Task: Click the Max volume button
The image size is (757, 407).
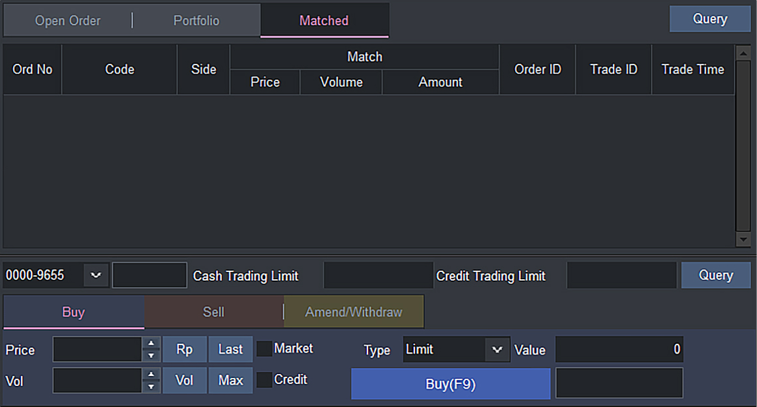Action: pos(230,380)
